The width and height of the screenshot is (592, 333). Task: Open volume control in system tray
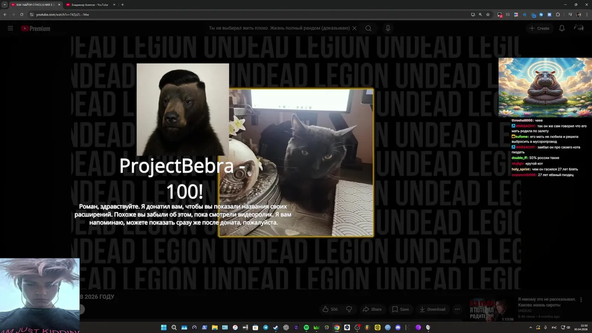(568, 327)
